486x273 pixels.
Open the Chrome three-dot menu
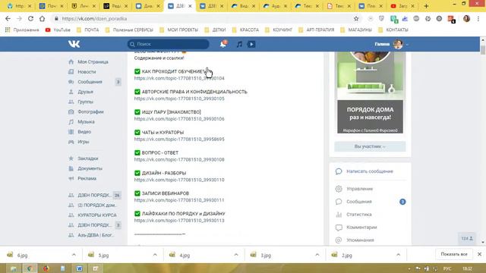(479, 19)
